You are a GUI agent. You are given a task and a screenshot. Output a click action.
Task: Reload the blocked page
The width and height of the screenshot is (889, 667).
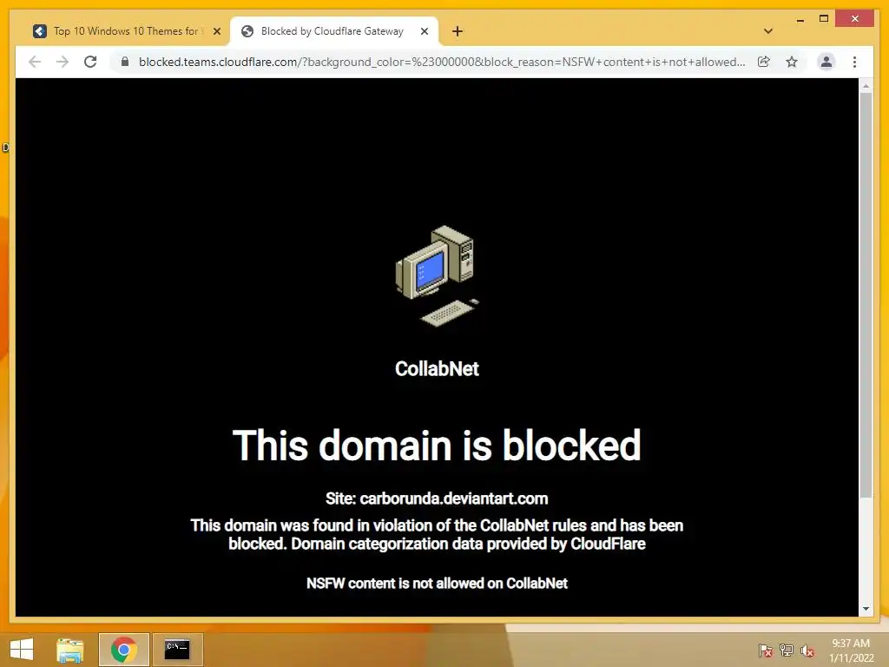pyautogui.click(x=90, y=62)
